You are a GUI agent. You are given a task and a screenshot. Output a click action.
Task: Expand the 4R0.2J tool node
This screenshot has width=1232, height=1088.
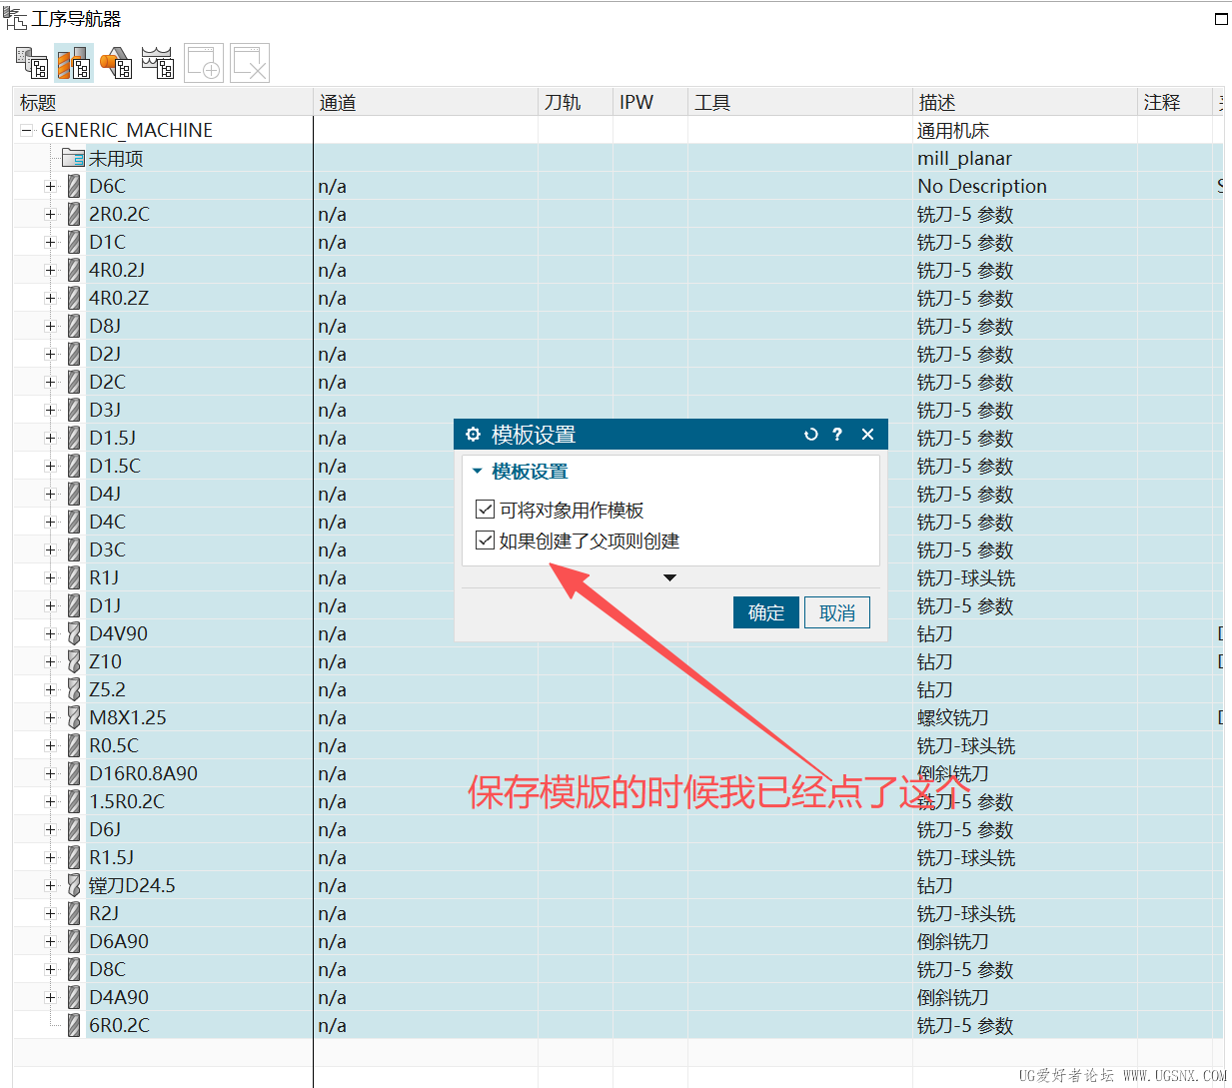(x=50, y=270)
